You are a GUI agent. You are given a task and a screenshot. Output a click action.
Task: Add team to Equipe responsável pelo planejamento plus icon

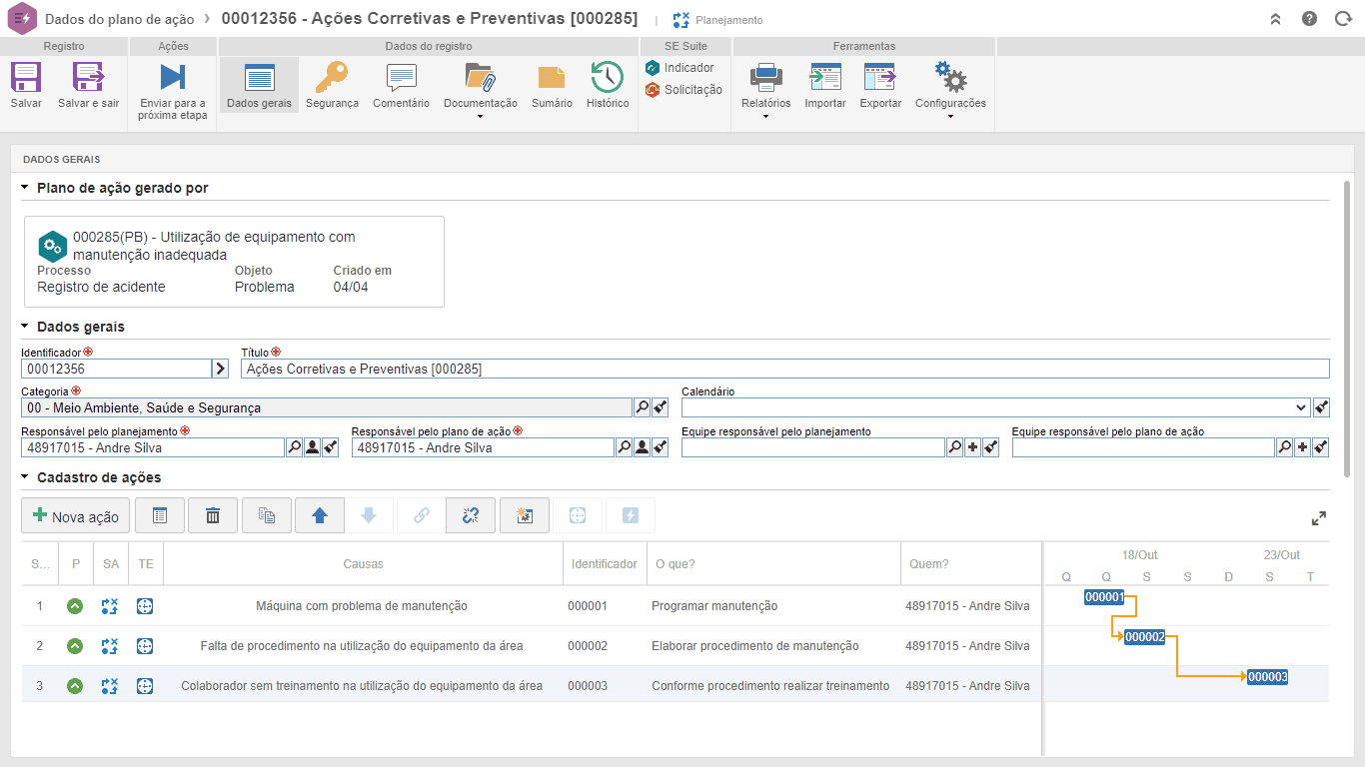[972, 447]
